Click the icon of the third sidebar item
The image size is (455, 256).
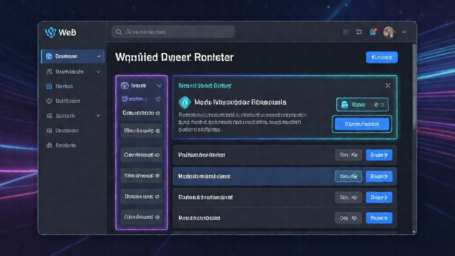coord(49,86)
